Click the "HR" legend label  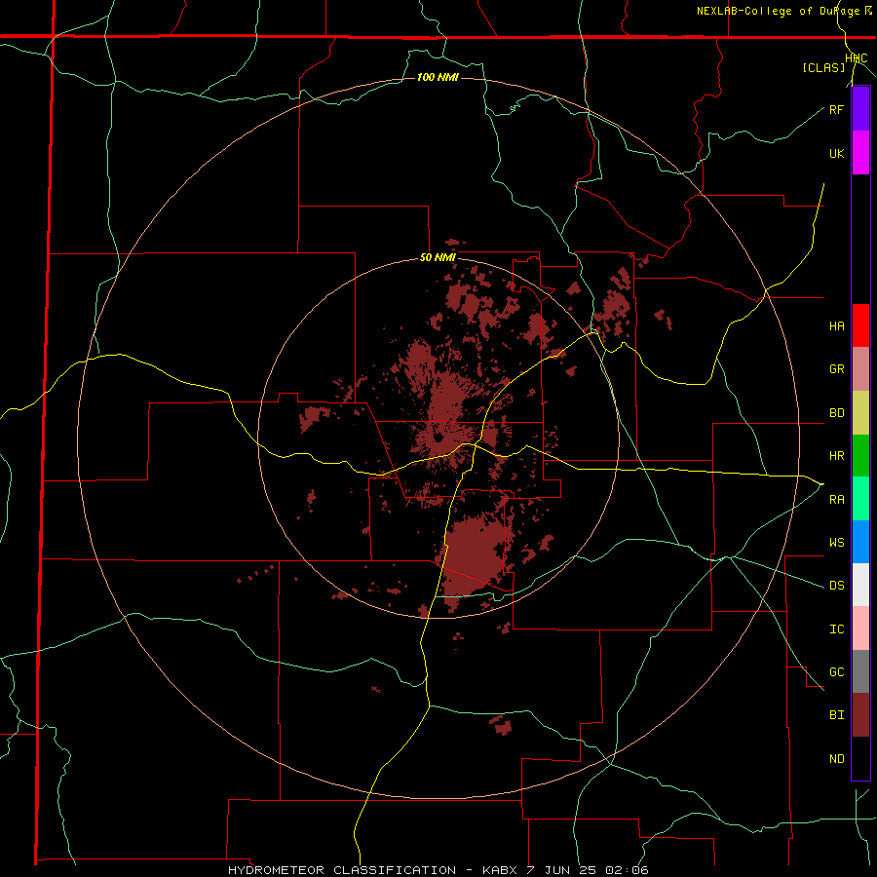(x=836, y=456)
